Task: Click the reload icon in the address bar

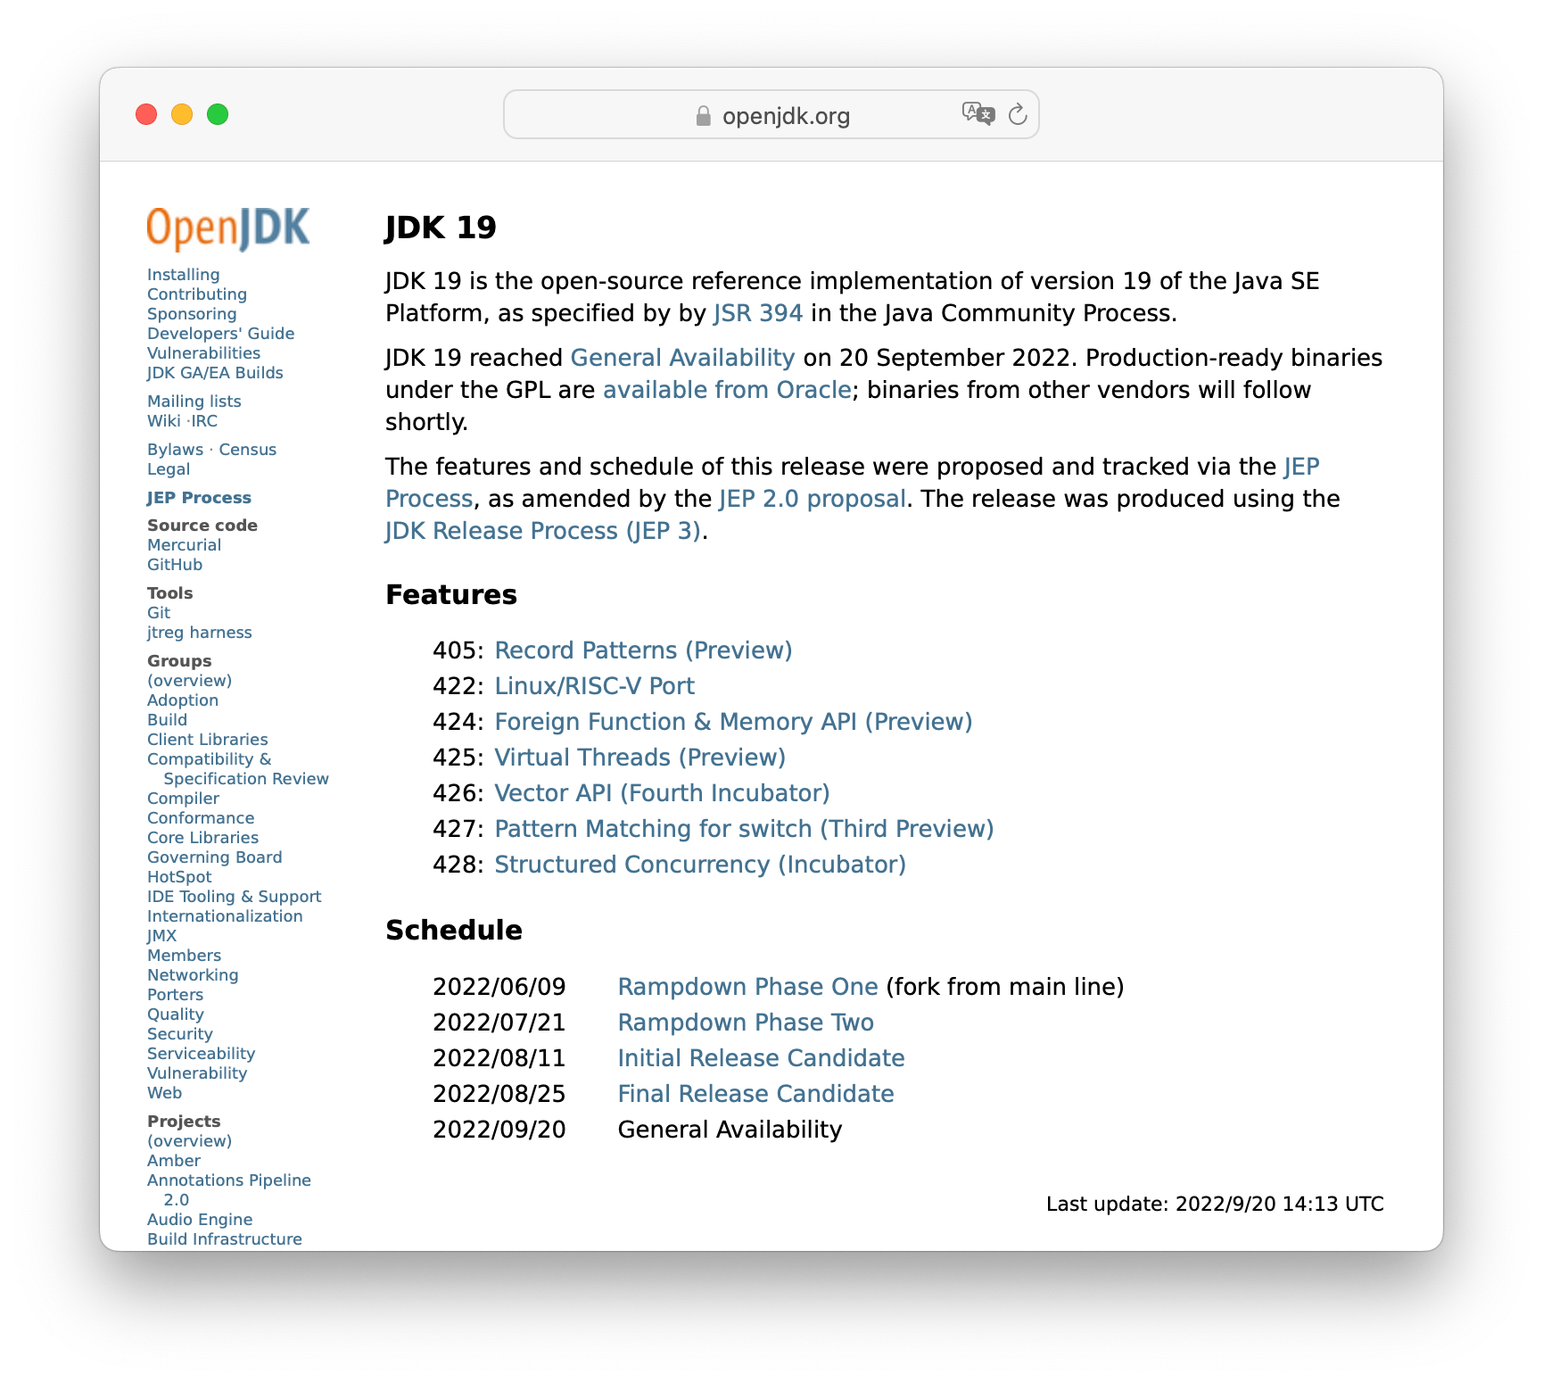Action: click(1017, 114)
